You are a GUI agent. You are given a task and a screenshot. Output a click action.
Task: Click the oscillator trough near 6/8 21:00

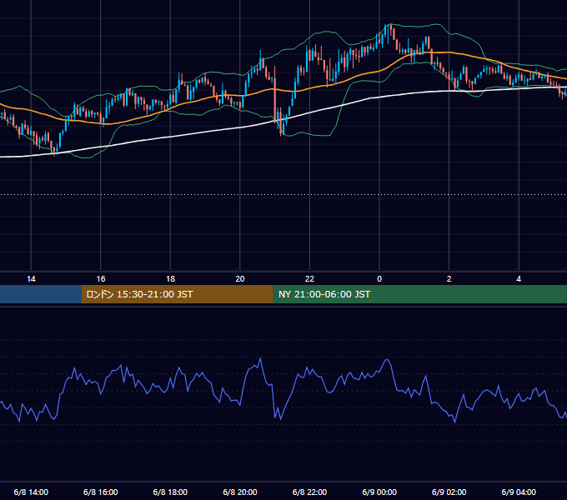[281, 419]
